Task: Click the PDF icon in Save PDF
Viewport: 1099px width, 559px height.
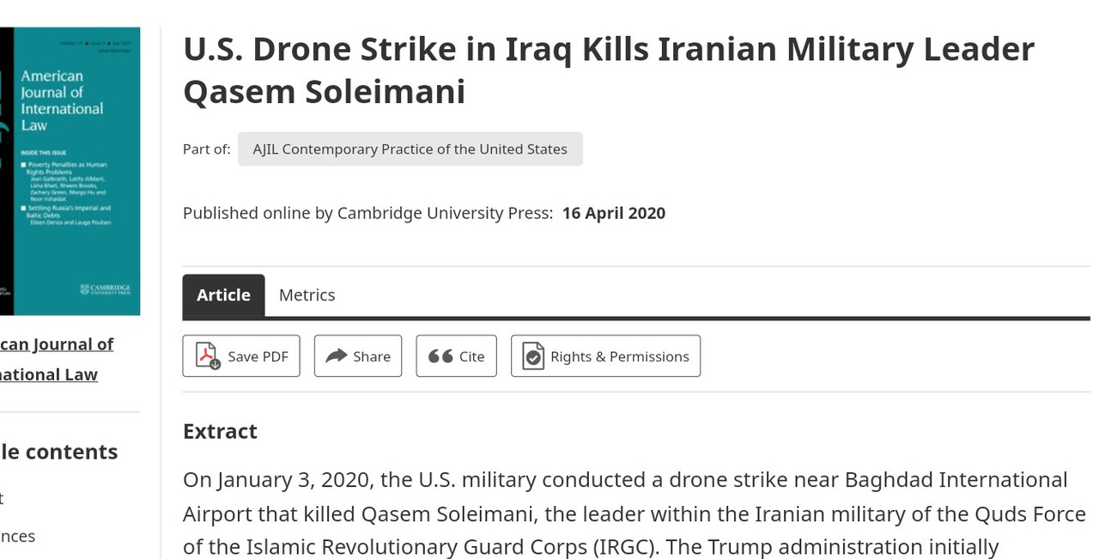Action: click(x=209, y=355)
